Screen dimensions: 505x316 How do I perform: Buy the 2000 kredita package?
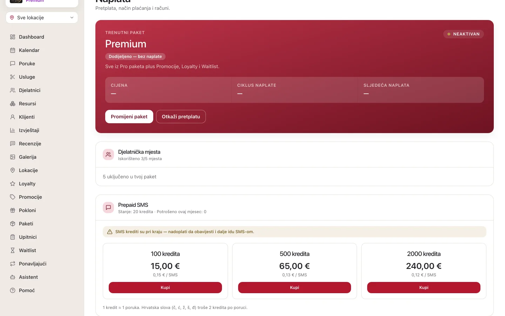pyautogui.click(x=424, y=288)
